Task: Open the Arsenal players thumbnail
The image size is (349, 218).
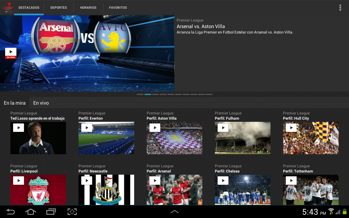Action: pos(174,190)
